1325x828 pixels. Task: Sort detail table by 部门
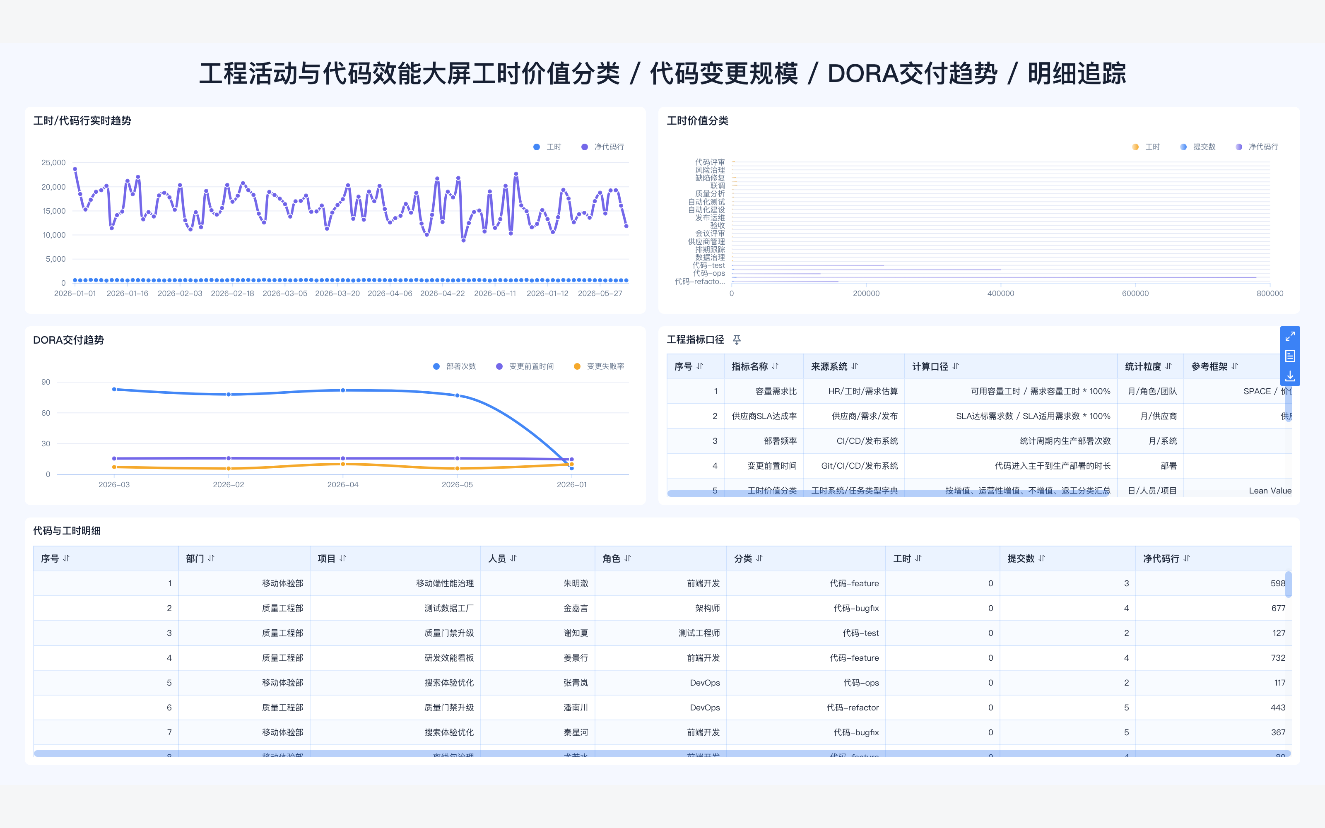click(211, 558)
